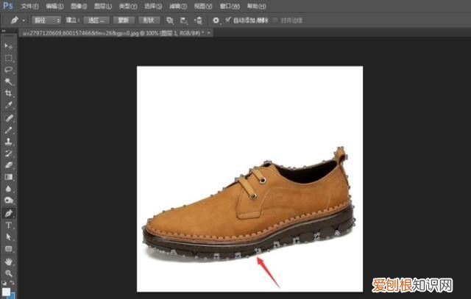This screenshot has height=299, width=471.
Task: Open the 路径 tool mode dropdown
Action: [46, 21]
